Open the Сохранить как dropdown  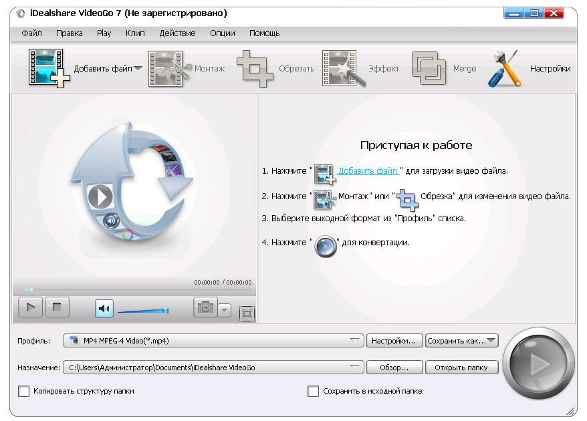(x=491, y=340)
